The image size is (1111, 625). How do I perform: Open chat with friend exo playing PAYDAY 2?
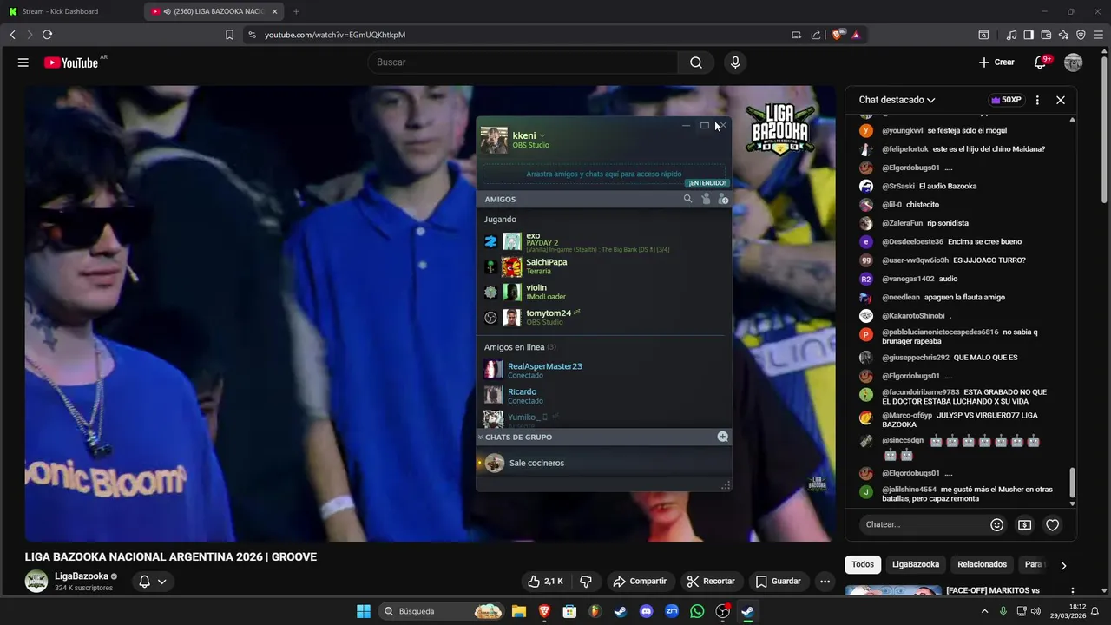(603, 241)
